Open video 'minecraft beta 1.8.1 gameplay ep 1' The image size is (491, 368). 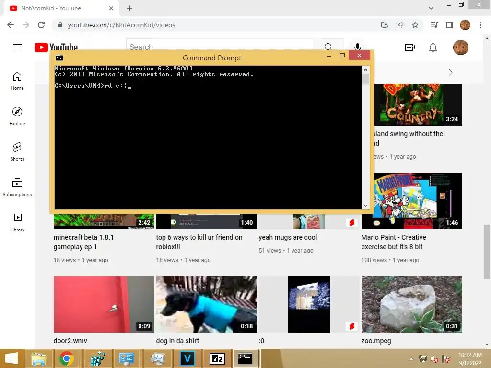(83, 242)
